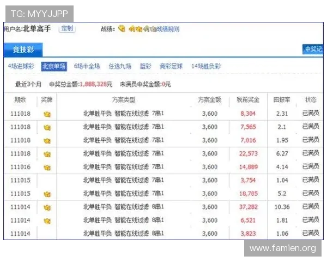Click the 期数 column header
Viewport: 327px width, 262px height.
20,100
